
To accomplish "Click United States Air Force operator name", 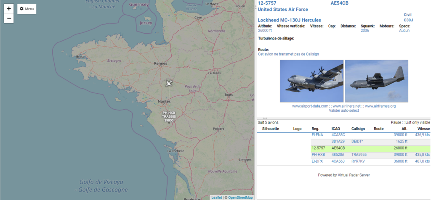I will tap(283, 10).
